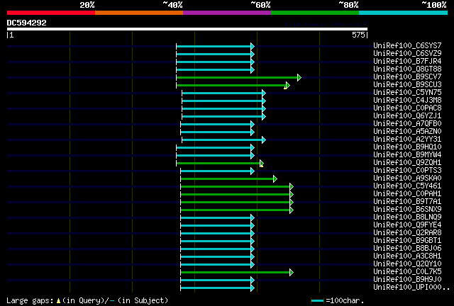Image resolution: width=454 pixels, height=306 pixels.
Task: Click the UniRef100_Q6YZJ1 label
Action: pyautogui.click(x=407, y=116)
